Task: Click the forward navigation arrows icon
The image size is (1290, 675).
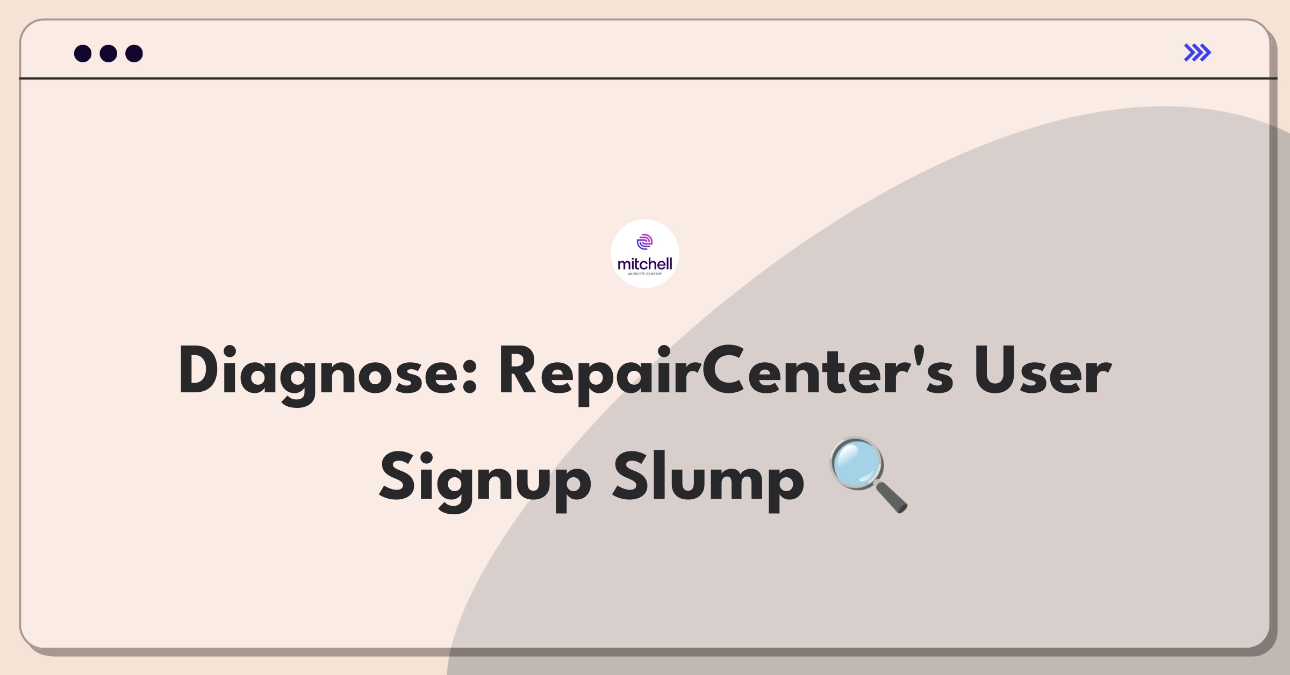Action: point(1198,52)
